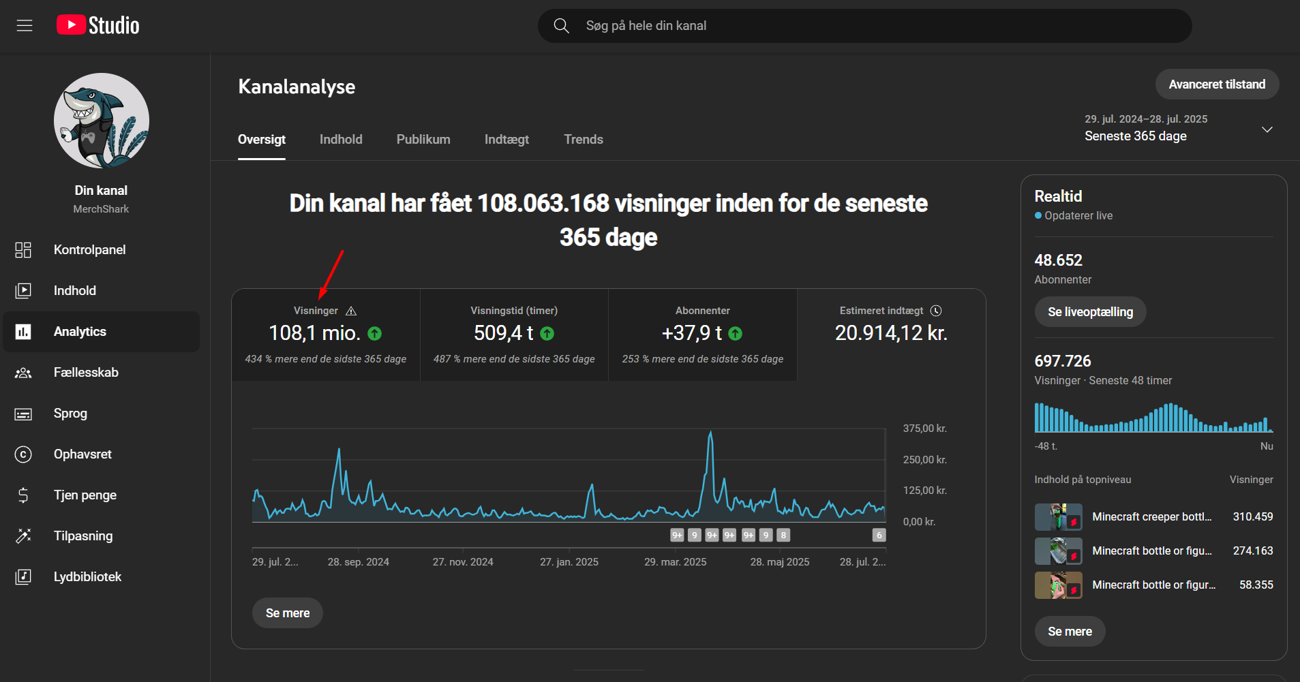
Task: Select the Abonnenter metric card
Action: (702, 335)
